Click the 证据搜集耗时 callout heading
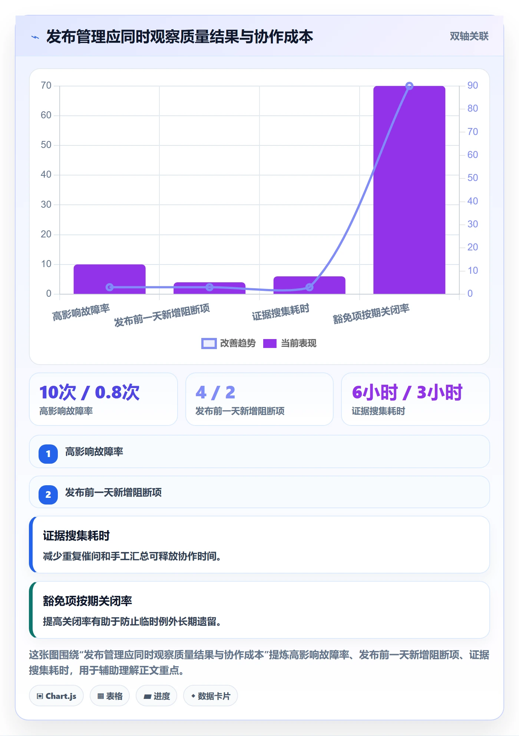This screenshot has height=736, width=519. [76, 536]
